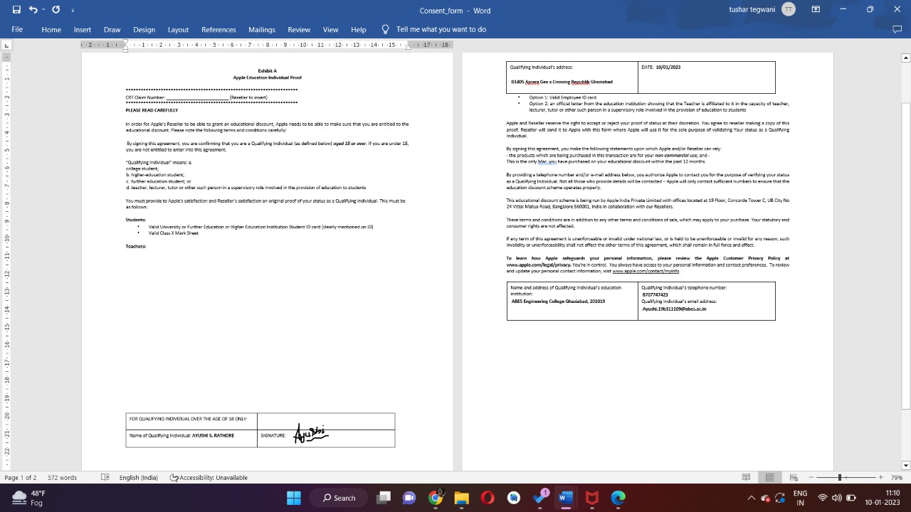
Task: Click the horizontal ruler above page one
Action: point(267,45)
